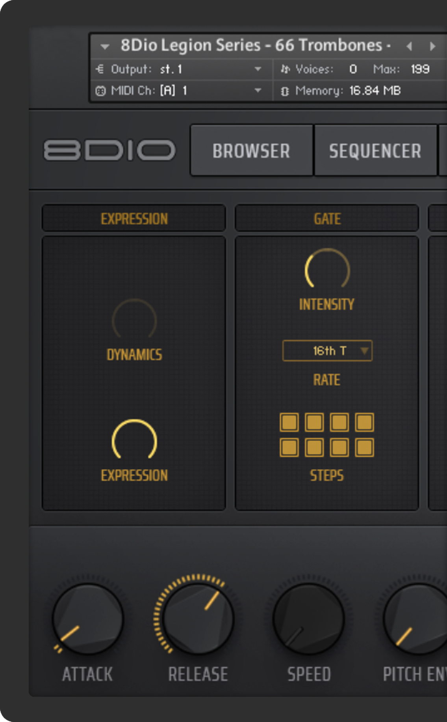The height and width of the screenshot is (722, 447).
Task: Click the 8DIO logo
Action: coord(109,150)
